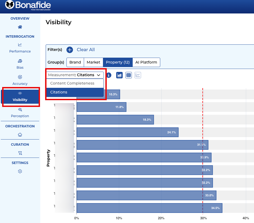The image size is (254, 223).
Task: Select the Visibility sidebar item
Action: [x=20, y=97]
